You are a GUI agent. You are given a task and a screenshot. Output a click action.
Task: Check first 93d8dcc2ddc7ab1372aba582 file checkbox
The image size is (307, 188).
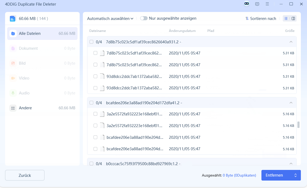pos(95,76)
